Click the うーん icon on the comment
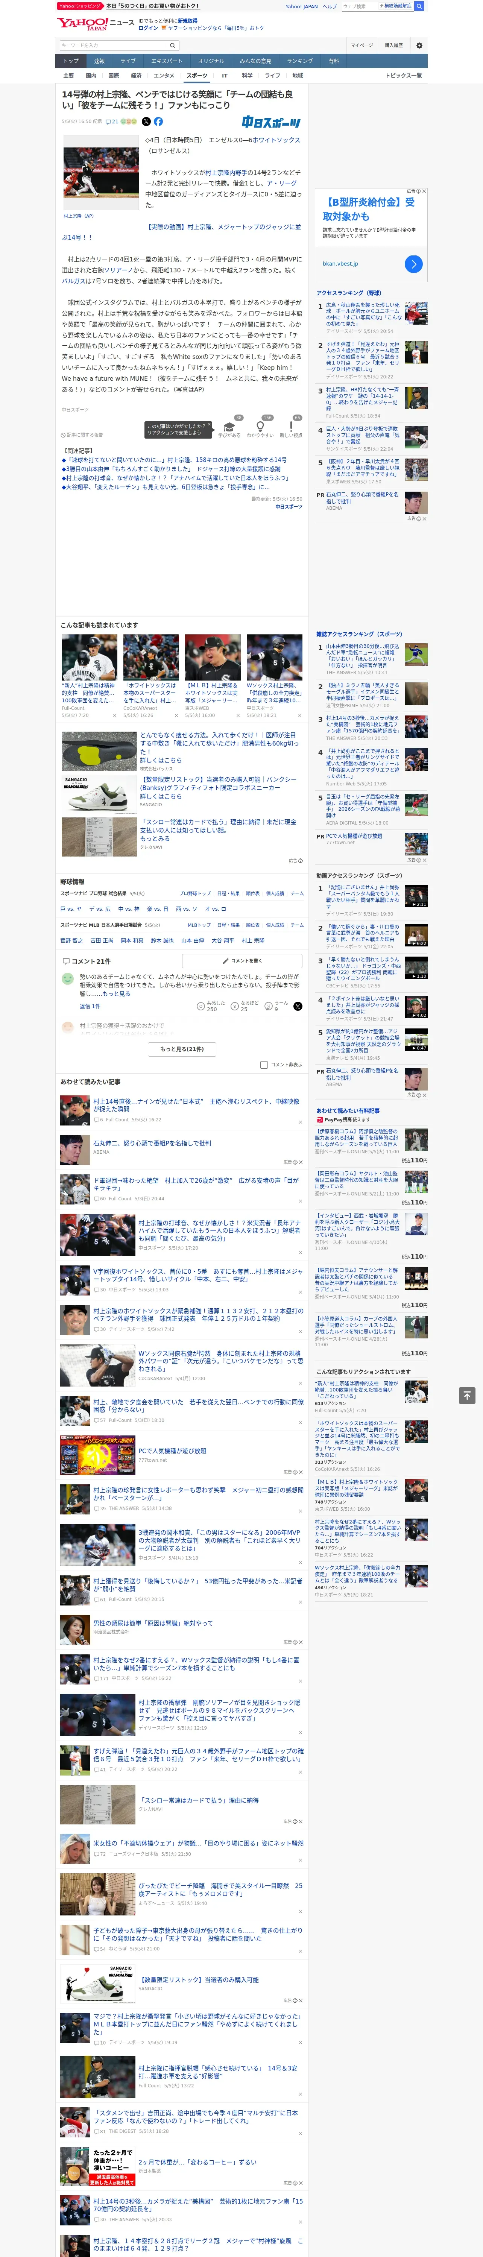The width and height of the screenshot is (483, 2257). coord(269,1006)
